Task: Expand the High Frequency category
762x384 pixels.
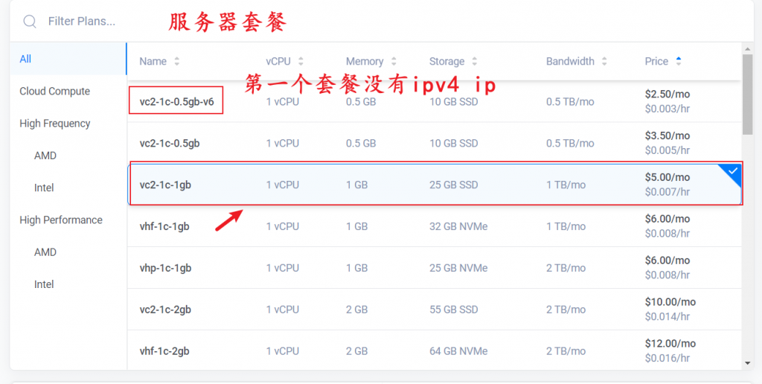Action: (x=54, y=124)
